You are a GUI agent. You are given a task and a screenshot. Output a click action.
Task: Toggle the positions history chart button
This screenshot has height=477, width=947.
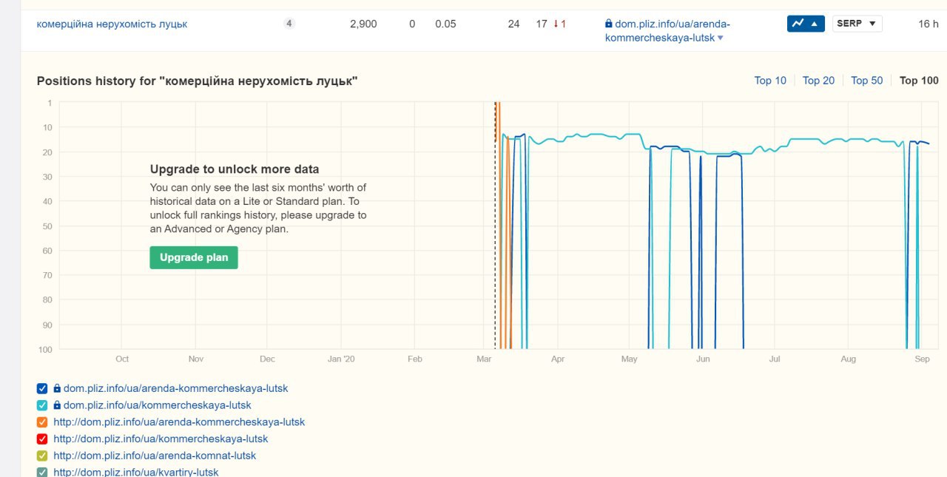(x=806, y=24)
